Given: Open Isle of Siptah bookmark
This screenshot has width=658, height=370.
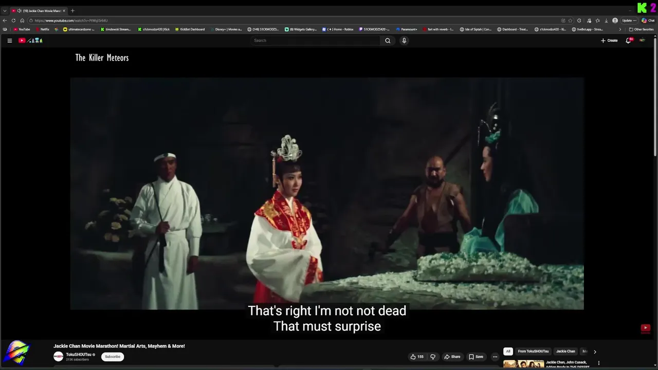Looking at the screenshot, I should tap(476, 29).
